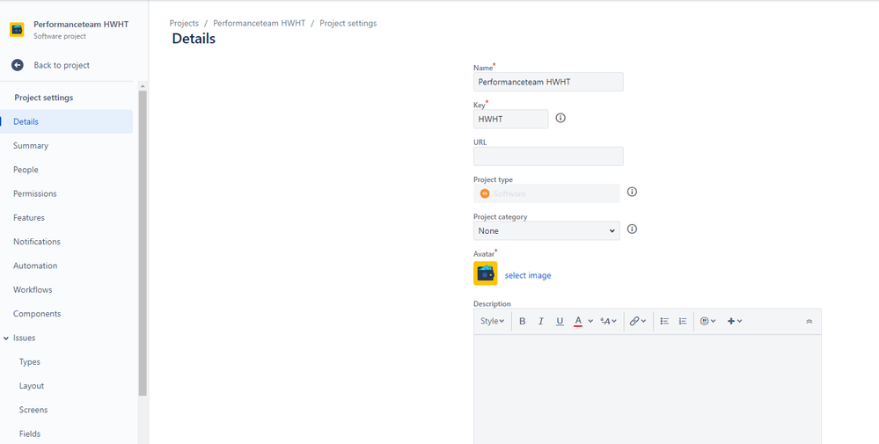The image size is (879, 444).
Task: Select Details in settings sidebar
Action: (66, 121)
